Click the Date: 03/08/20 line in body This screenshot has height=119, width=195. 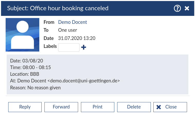(26, 61)
